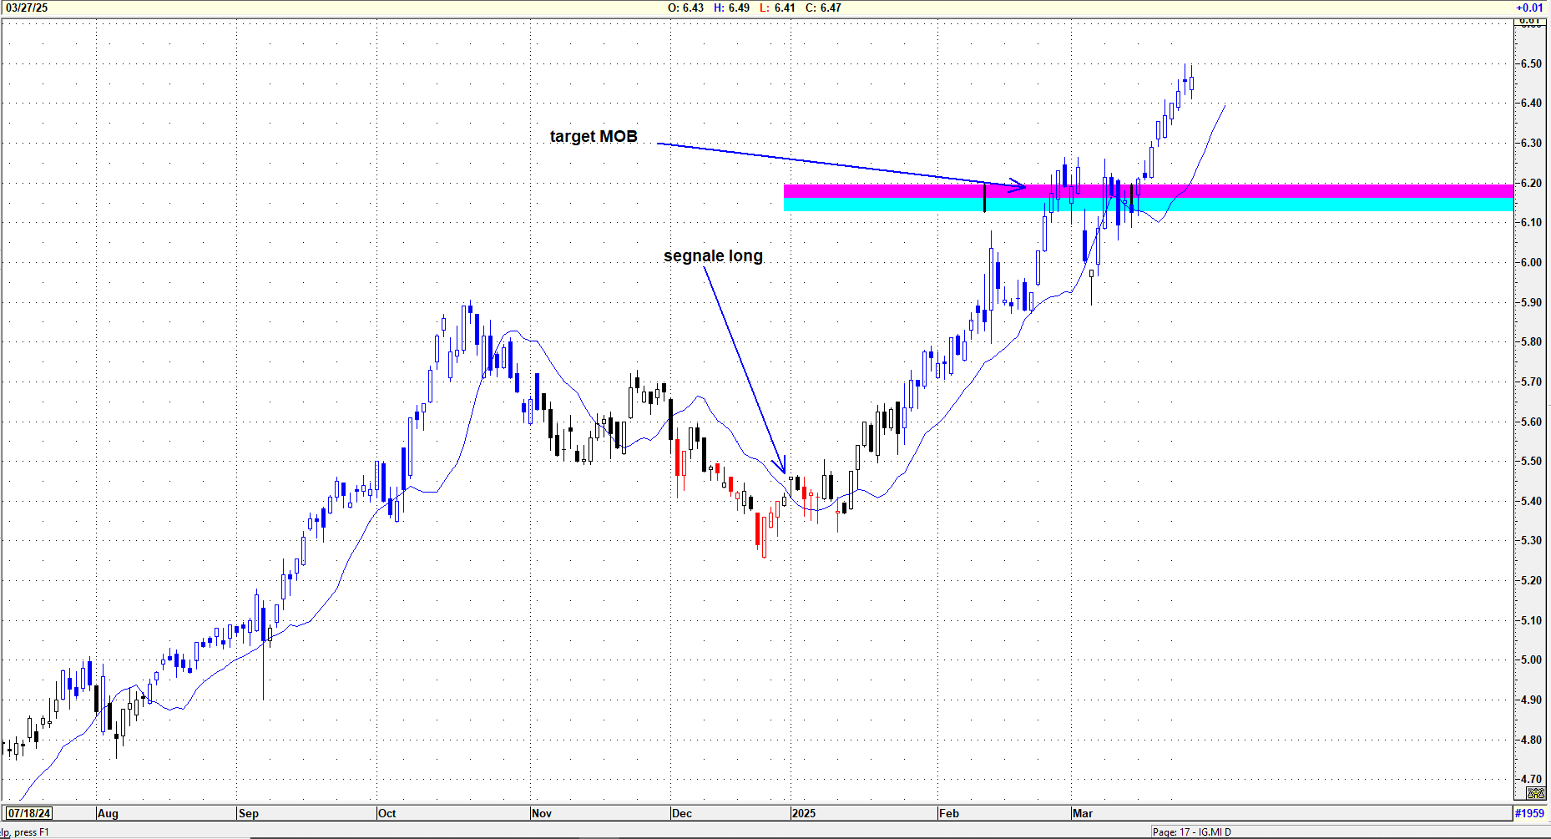Click the 'Page: 17 - IG.MI D' status text
The width and height of the screenshot is (1551, 839).
(1191, 831)
